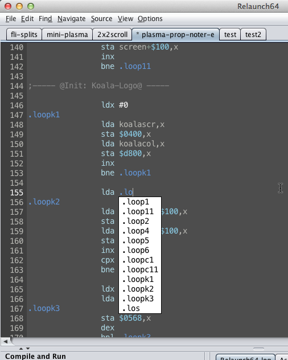Choose .loopk1 from autocomplete list
Image resolution: width=288 pixels, height=360 pixels.
pyautogui.click(x=140, y=279)
